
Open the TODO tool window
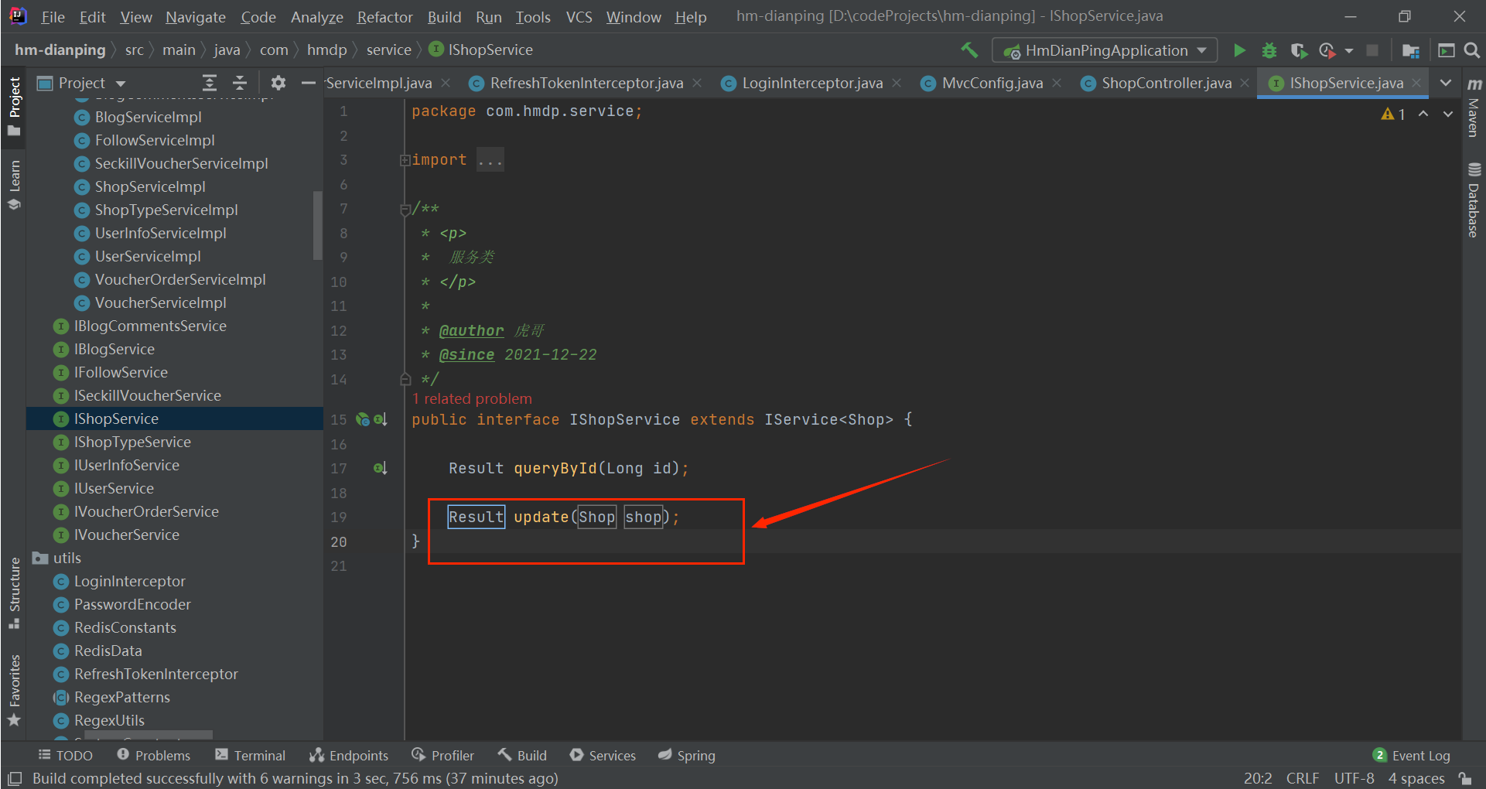66,756
